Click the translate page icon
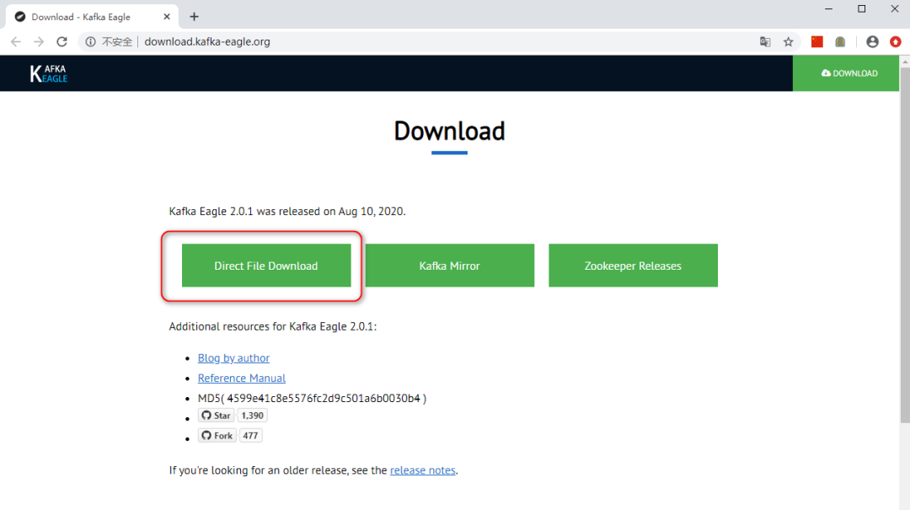 pos(765,42)
